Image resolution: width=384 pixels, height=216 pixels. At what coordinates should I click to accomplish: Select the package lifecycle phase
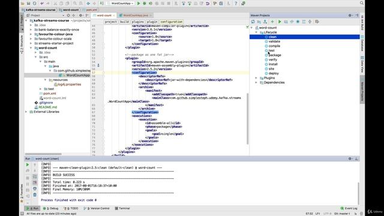click(275, 55)
